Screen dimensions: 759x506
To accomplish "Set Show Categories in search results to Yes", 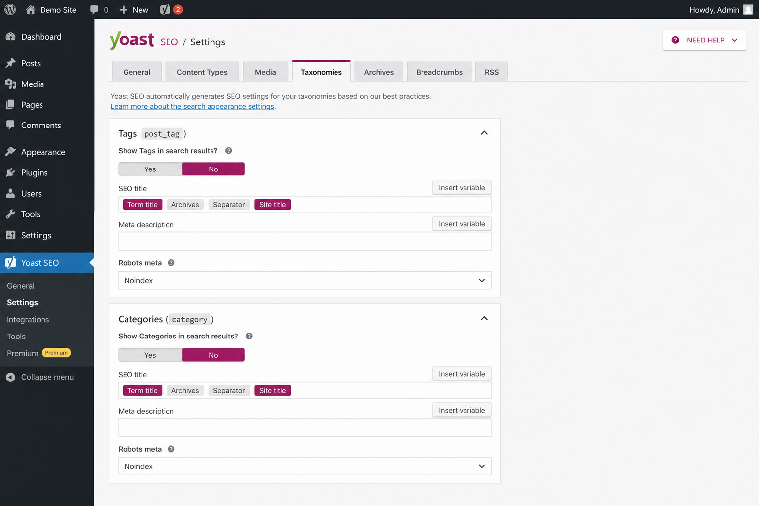I will point(150,355).
